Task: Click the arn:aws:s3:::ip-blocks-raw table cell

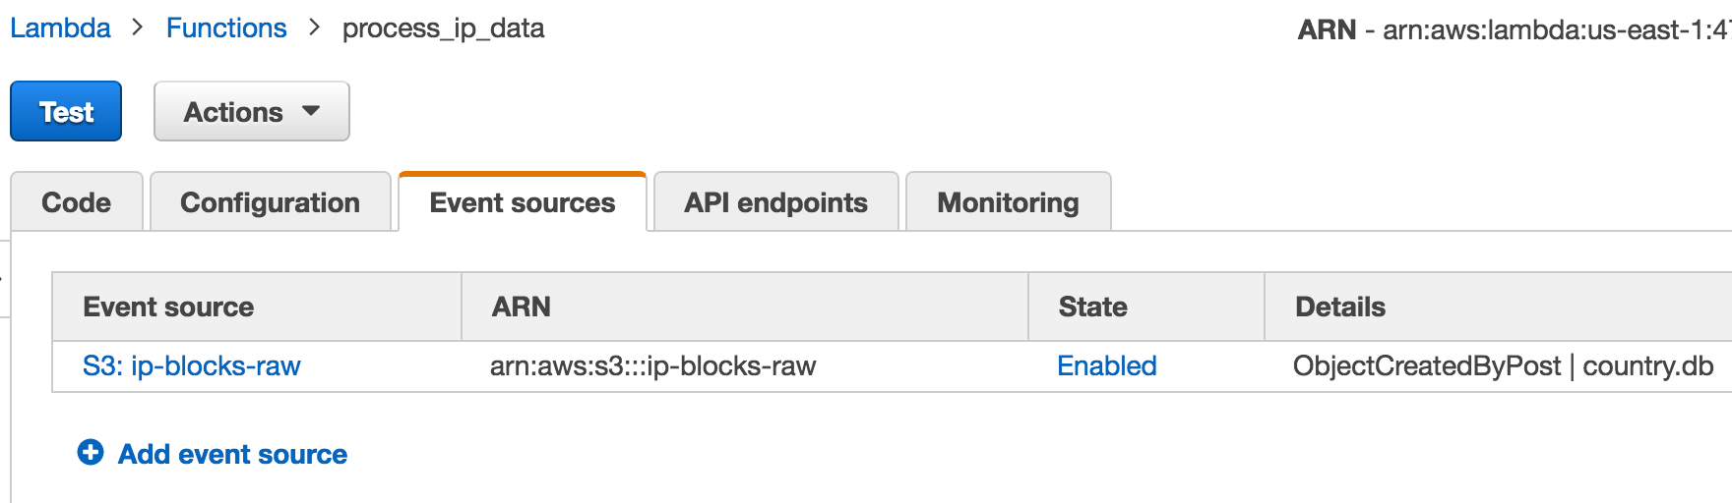Action: pyautogui.click(x=652, y=366)
